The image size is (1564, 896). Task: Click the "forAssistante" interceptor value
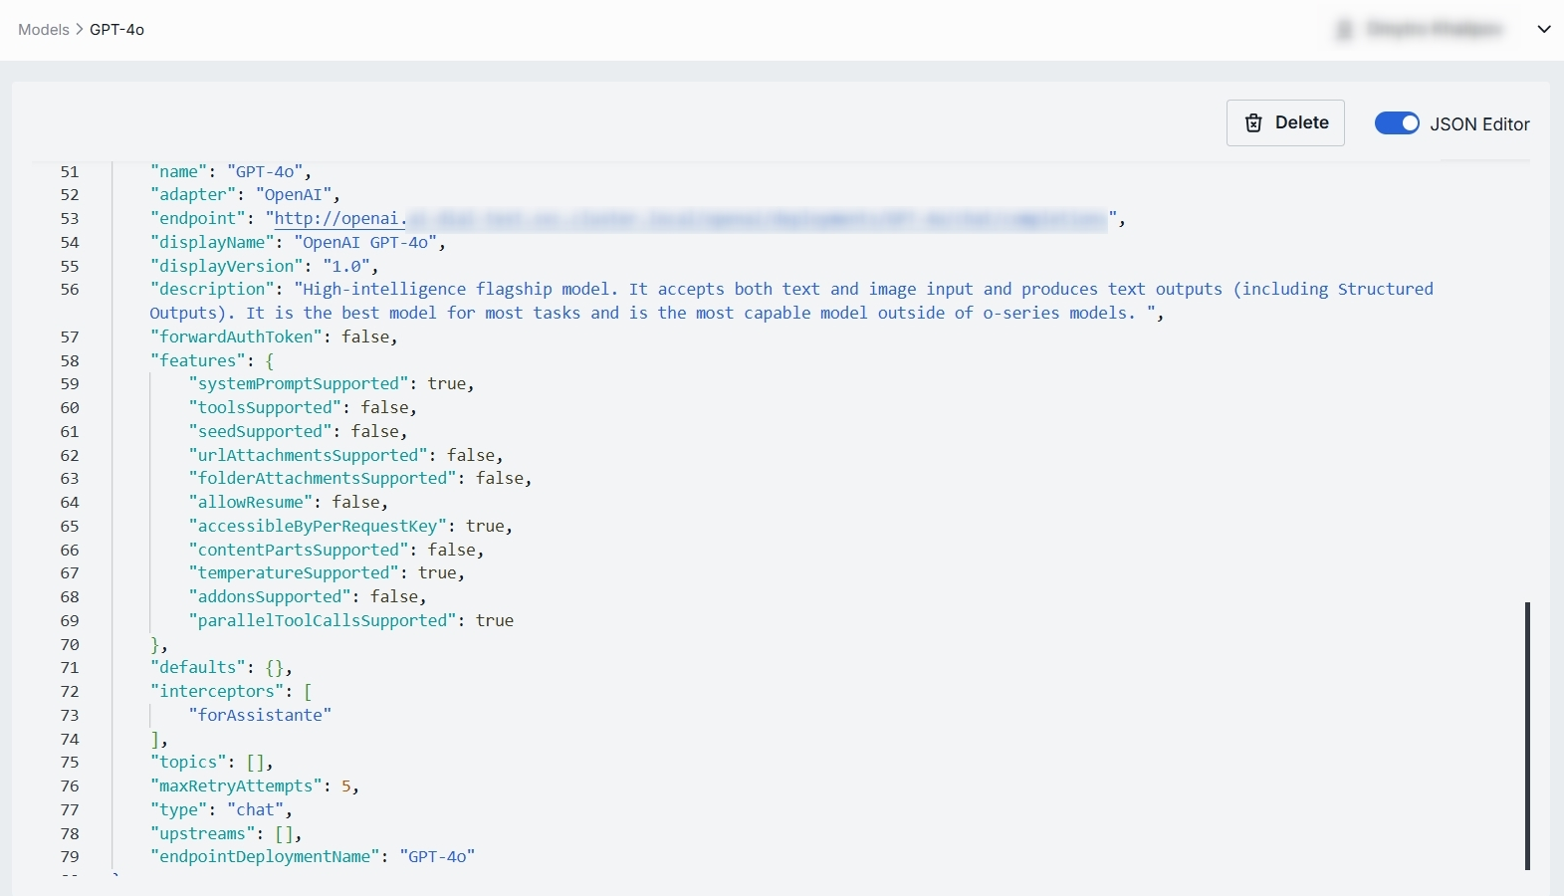260,716
